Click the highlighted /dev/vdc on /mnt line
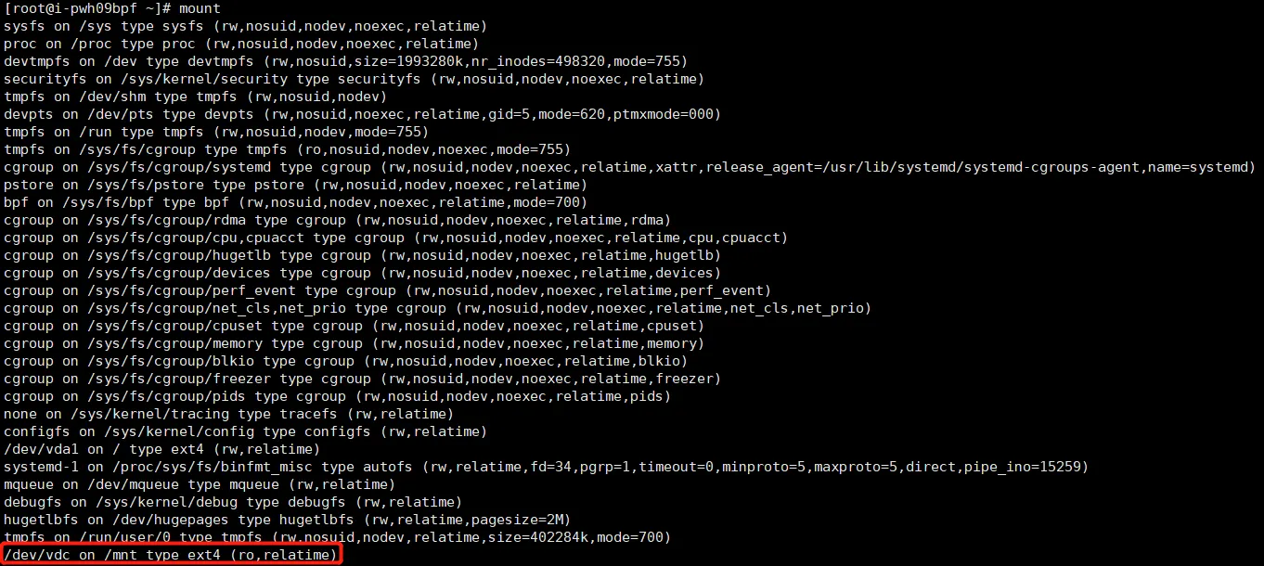The image size is (1264, 566). (171, 555)
